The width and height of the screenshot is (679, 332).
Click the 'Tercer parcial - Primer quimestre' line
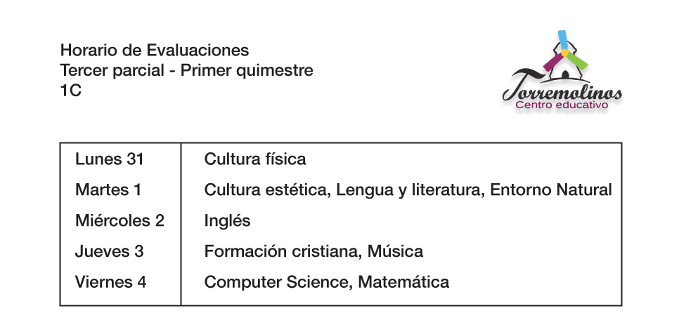tap(187, 70)
